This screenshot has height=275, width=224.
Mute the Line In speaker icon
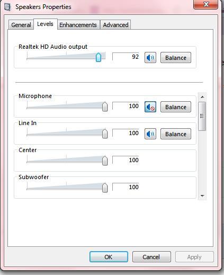pyautogui.click(x=150, y=134)
